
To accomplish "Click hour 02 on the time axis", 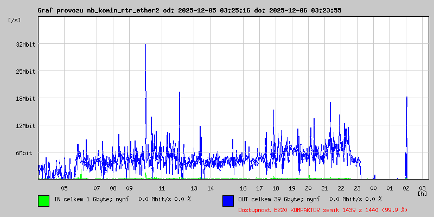I will pos(406,188).
